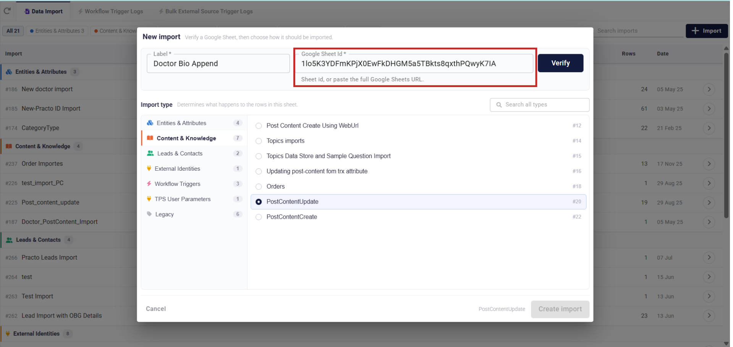
Task: Click the External Identities group header icon in the background list
Action: 8,334
